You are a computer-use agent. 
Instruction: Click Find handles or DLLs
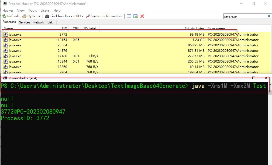point(64,16)
